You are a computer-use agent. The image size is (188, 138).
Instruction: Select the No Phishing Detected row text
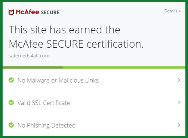click(46, 125)
